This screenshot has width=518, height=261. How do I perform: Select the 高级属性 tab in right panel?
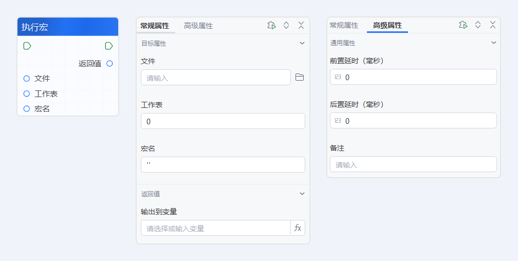pos(387,25)
